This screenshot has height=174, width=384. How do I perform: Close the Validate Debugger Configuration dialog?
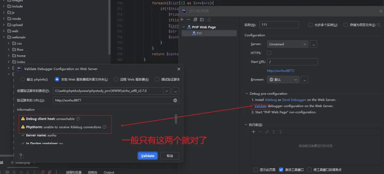click(179, 69)
